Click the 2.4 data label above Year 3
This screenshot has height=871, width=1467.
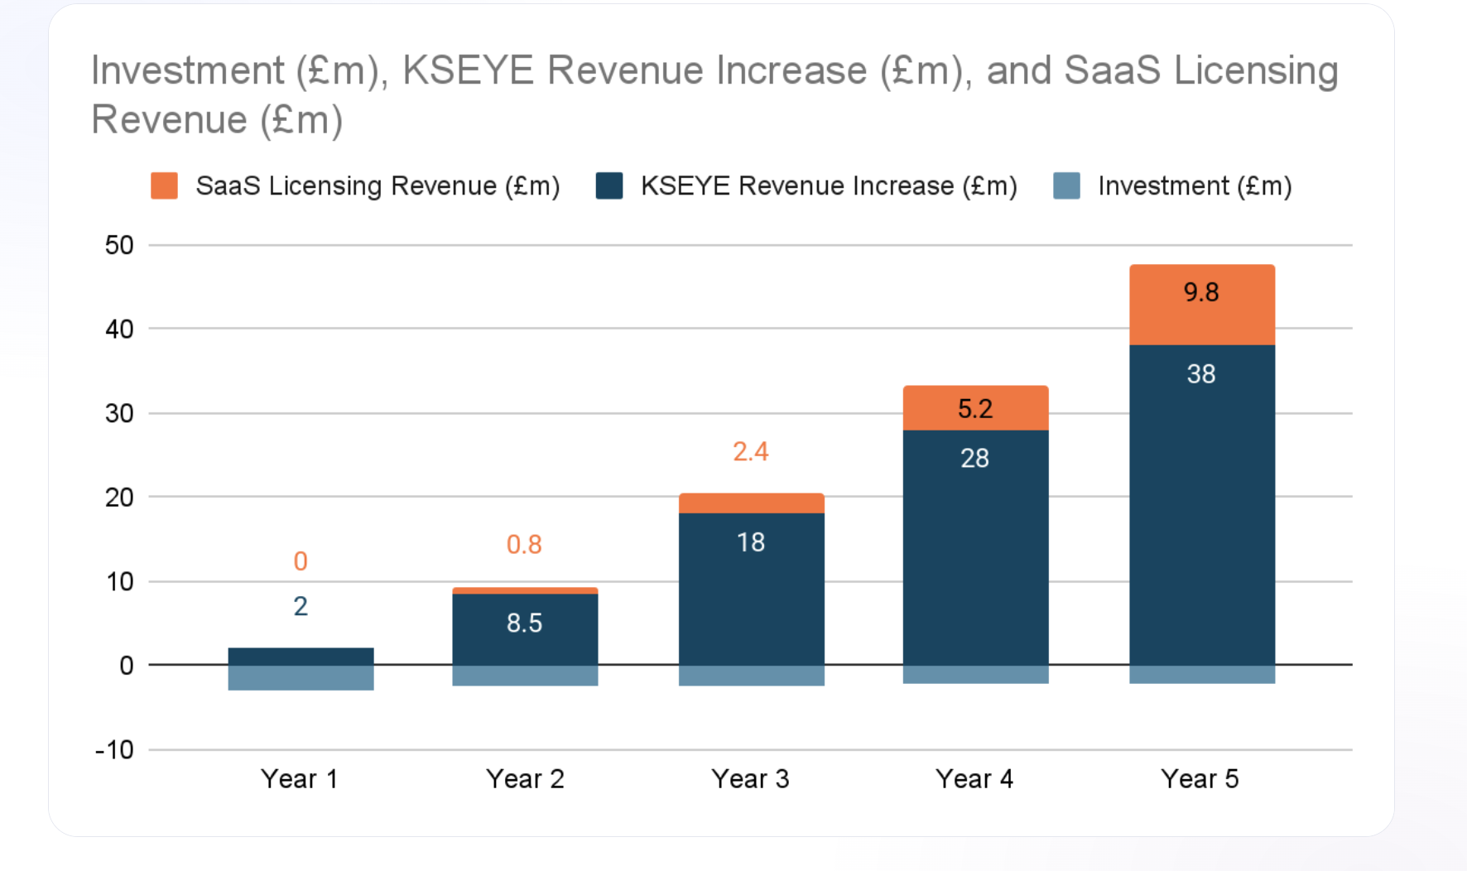click(x=751, y=452)
